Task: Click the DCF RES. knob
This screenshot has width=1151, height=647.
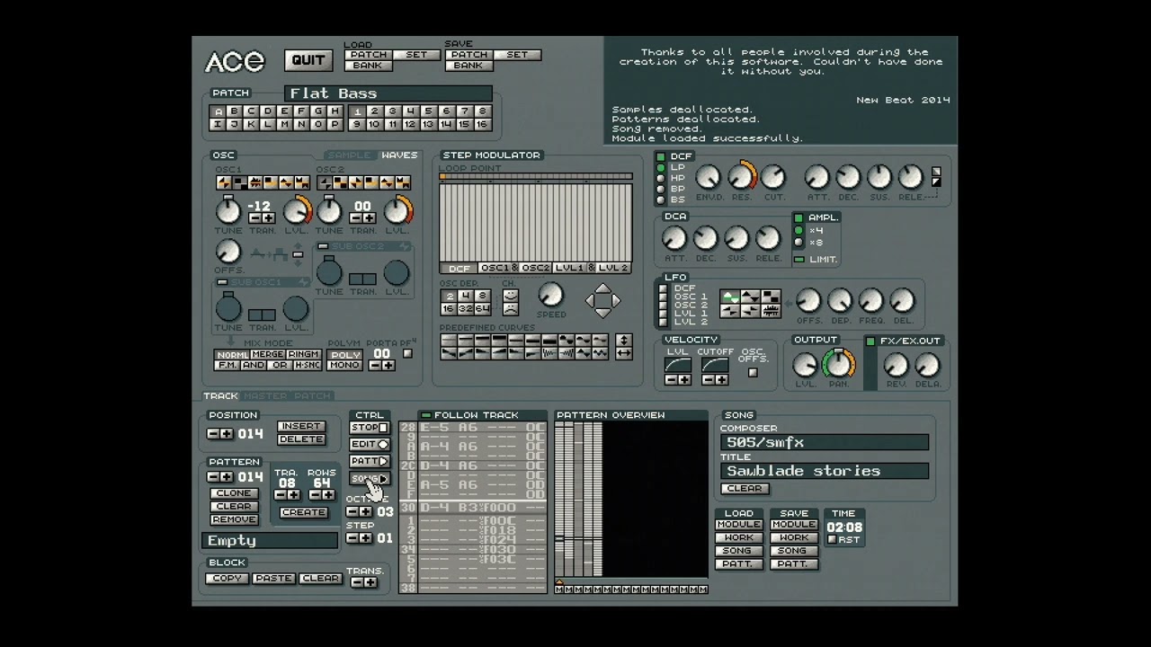Action: 742,176
